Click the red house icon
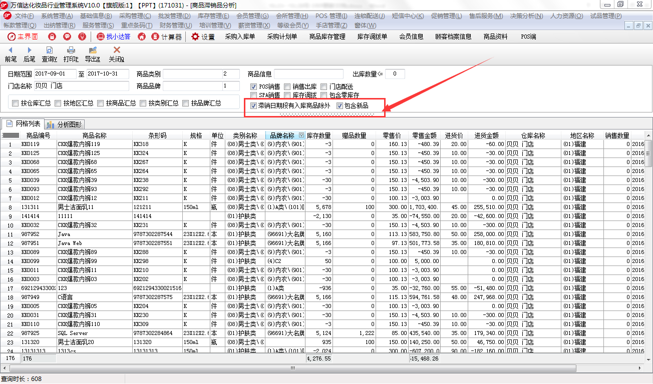The width and height of the screenshot is (653, 384). [x=142, y=36]
